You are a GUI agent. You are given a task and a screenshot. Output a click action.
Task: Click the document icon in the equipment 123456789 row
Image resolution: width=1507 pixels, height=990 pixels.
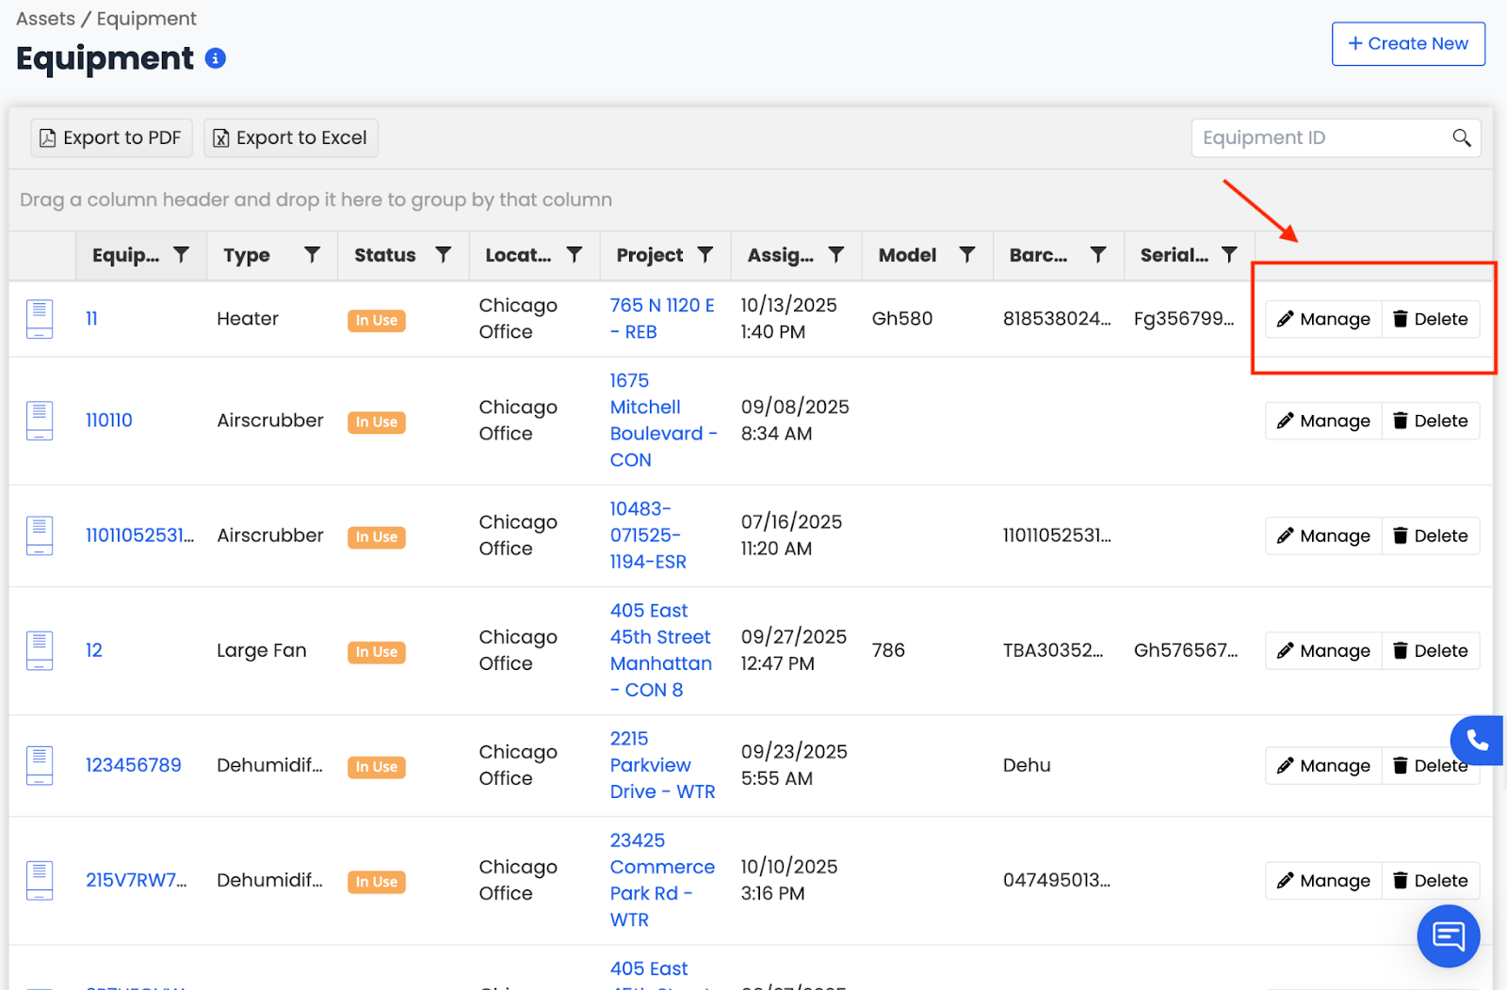pyautogui.click(x=40, y=765)
